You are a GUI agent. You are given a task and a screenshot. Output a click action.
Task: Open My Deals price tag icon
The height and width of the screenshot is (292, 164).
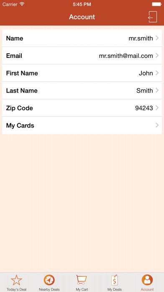point(114,280)
